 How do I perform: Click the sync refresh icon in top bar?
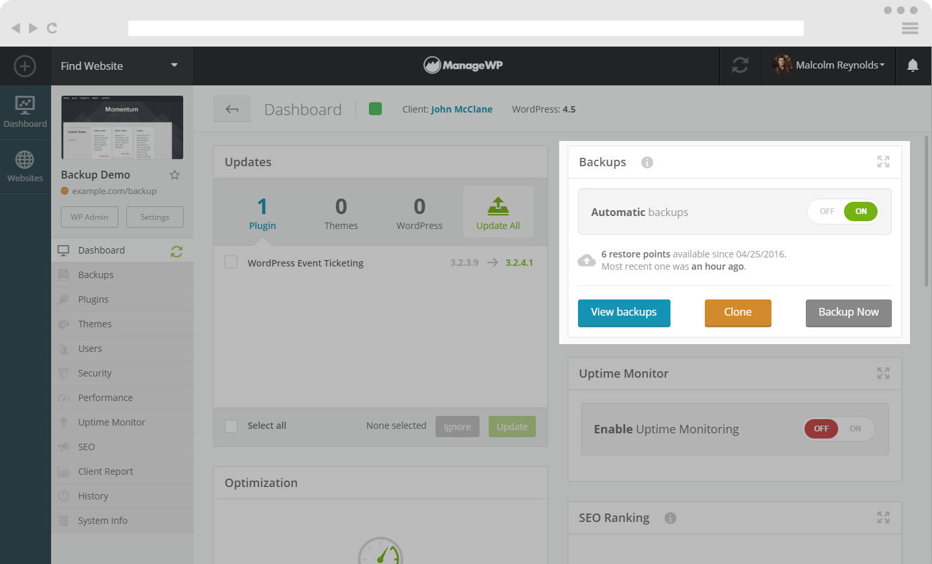(x=740, y=65)
